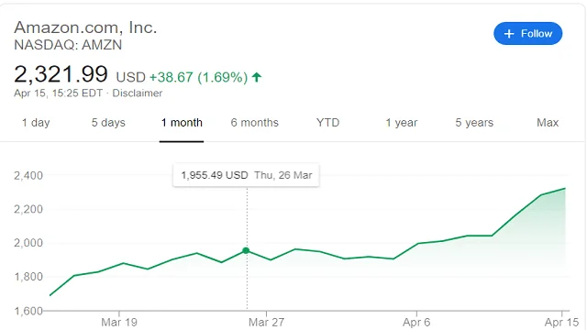Click the Follow button
Image resolution: width=587 pixels, height=330 pixels.
coord(528,34)
